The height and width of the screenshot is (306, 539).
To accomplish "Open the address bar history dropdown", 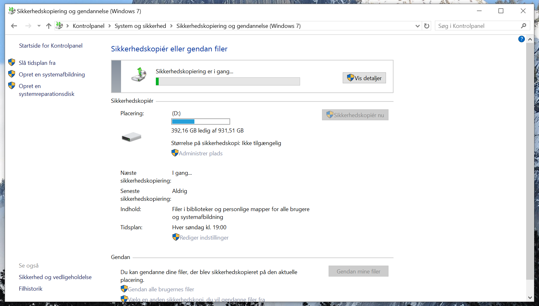I will 417,26.
